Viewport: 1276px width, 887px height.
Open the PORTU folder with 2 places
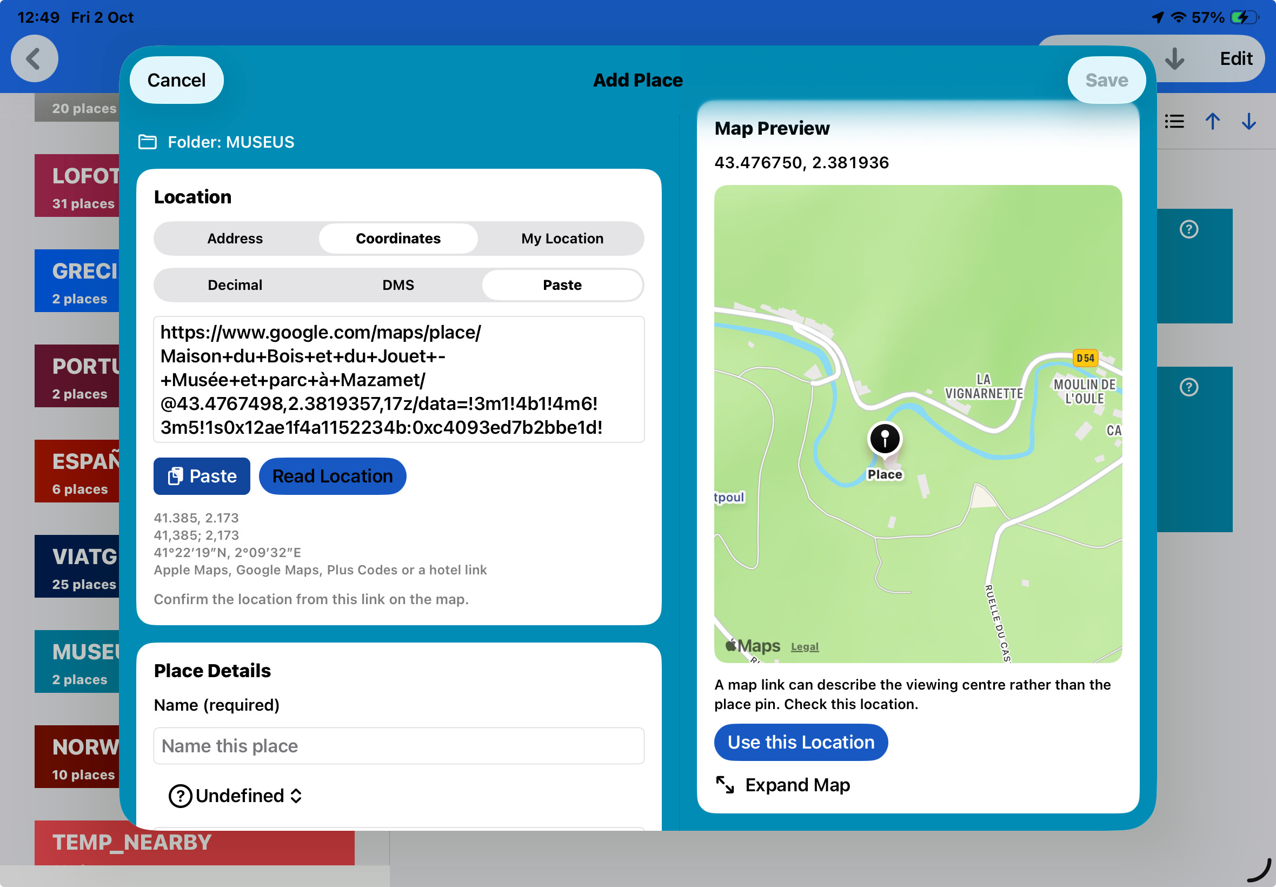77,376
